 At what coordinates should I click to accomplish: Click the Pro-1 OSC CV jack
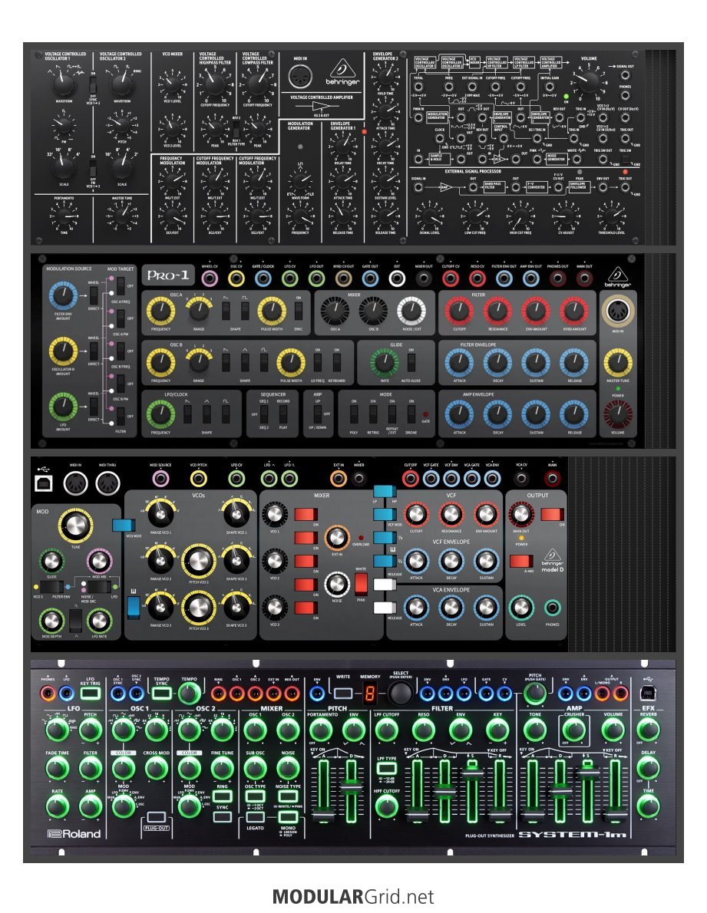tap(236, 279)
